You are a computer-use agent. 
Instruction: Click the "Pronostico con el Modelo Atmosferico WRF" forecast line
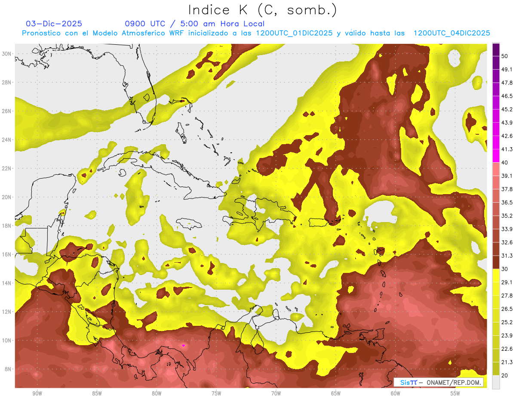(x=256, y=33)
